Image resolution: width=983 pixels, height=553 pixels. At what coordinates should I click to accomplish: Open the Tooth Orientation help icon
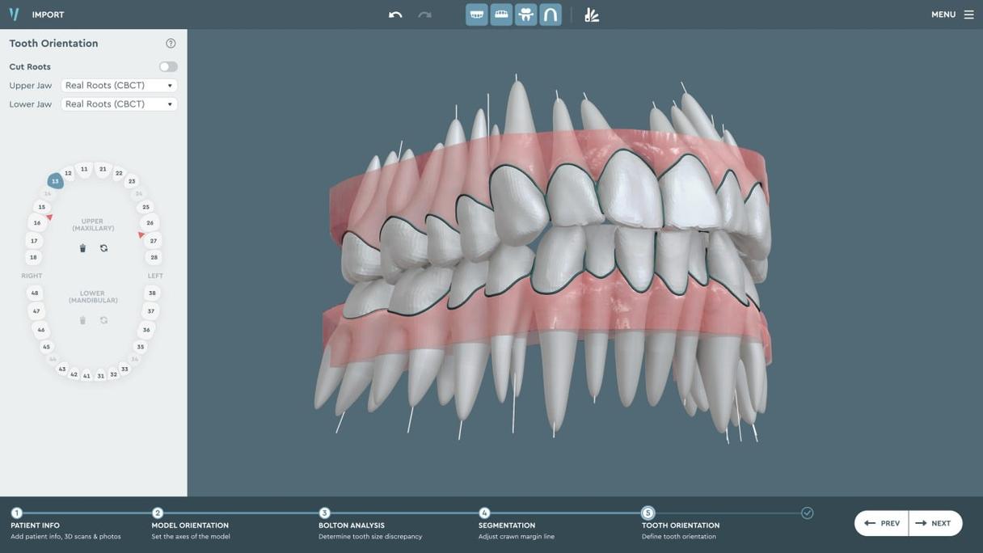click(x=171, y=44)
